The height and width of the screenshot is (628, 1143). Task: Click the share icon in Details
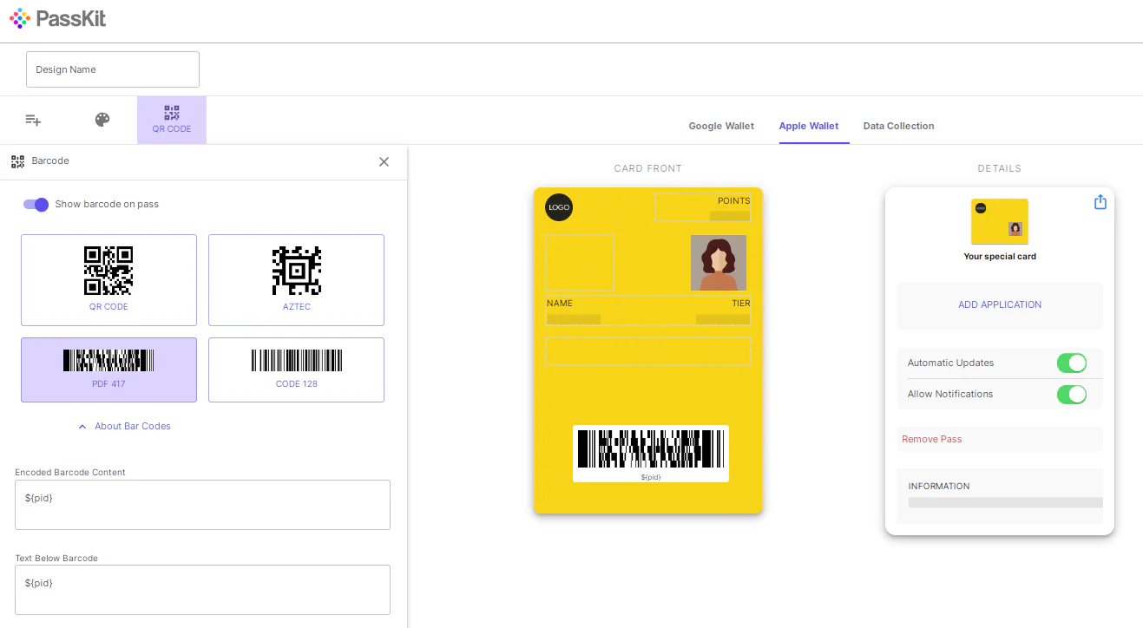pos(1100,202)
